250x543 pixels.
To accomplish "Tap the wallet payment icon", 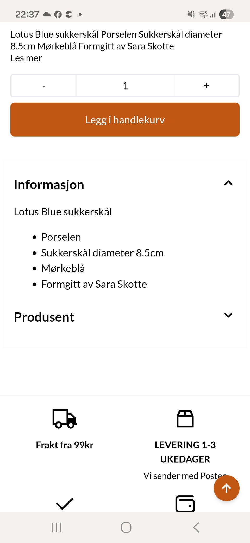I will pos(185,504).
